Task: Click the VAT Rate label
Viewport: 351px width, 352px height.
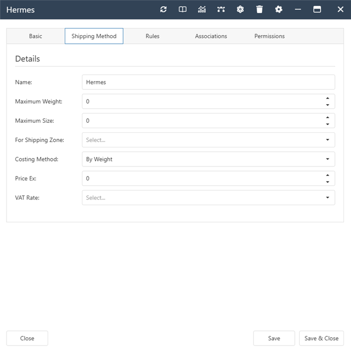Action: tap(27, 198)
